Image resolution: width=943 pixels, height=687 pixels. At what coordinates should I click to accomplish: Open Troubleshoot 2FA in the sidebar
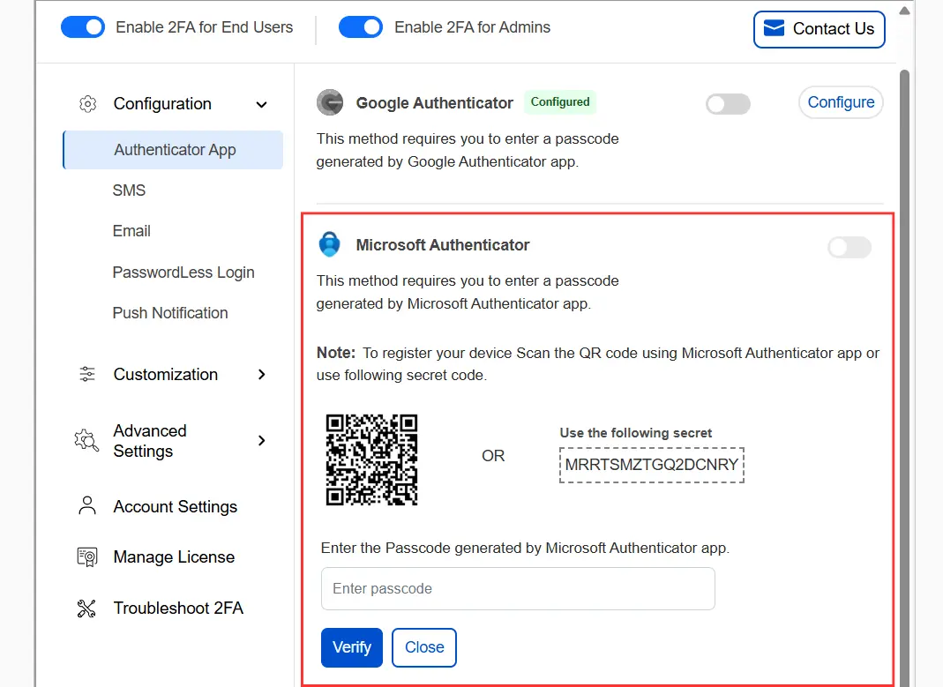[x=178, y=609]
